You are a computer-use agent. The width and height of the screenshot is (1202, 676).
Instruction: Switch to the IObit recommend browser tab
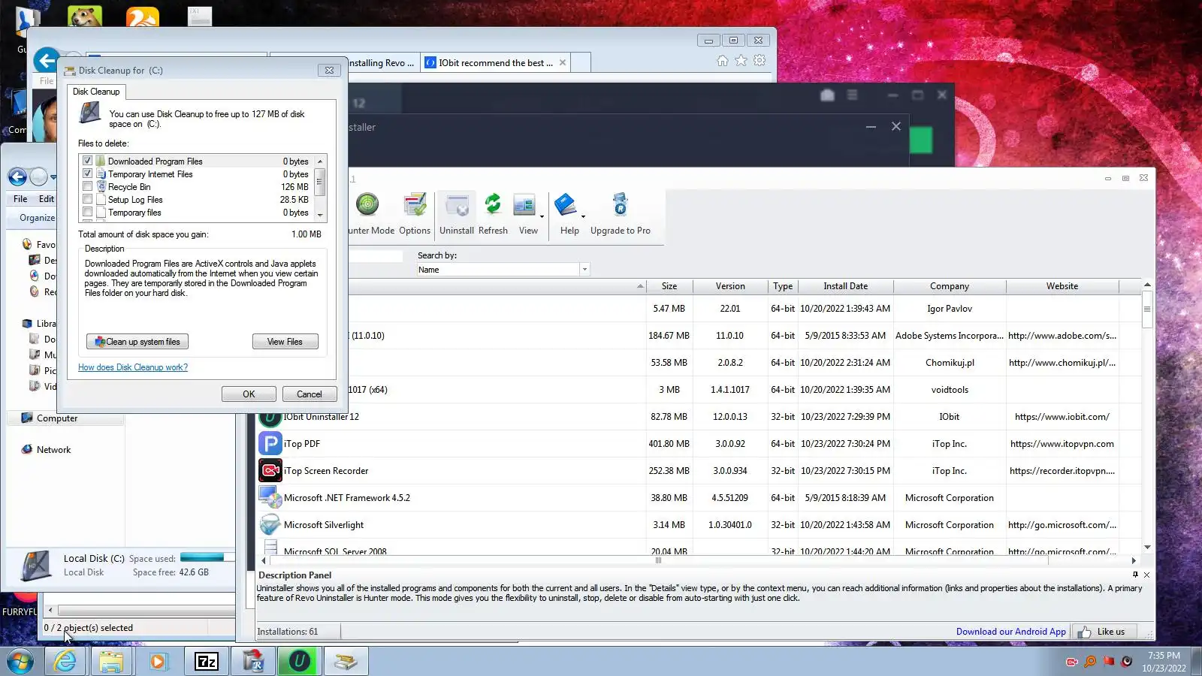click(x=496, y=63)
